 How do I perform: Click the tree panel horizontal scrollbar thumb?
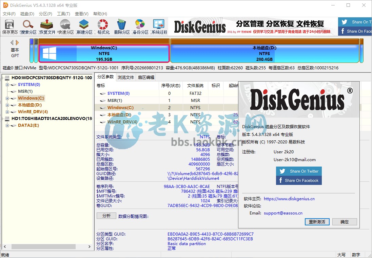pyautogui.click(x=44, y=246)
